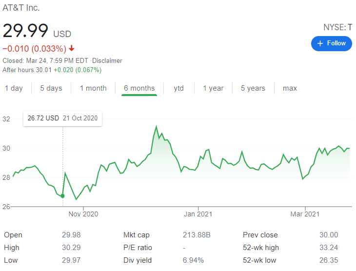The height and width of the screenshot is (271, 356).
Task: Click the Open value 29.98
Action: [71, 234]
